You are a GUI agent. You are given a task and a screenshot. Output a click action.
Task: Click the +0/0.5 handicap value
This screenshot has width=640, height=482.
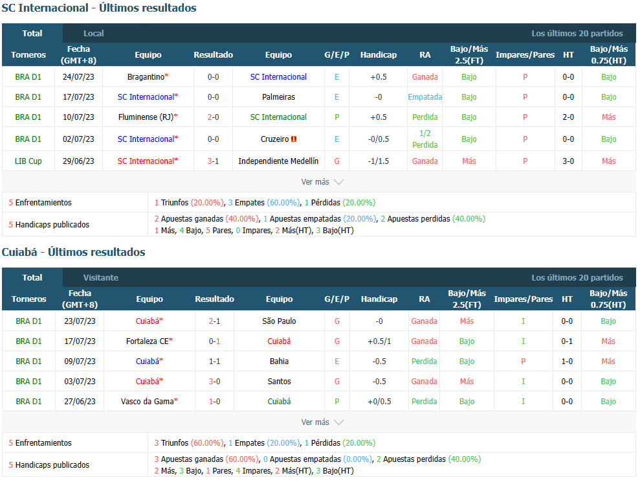pyautogui.click(x=379, y=402)
